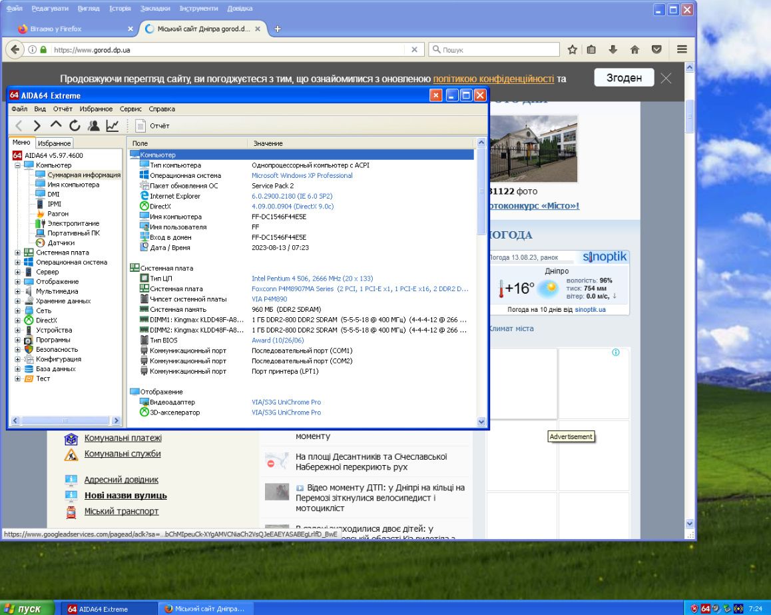Go up one level in AIDA64 toolbar

[x=55, y=125]
